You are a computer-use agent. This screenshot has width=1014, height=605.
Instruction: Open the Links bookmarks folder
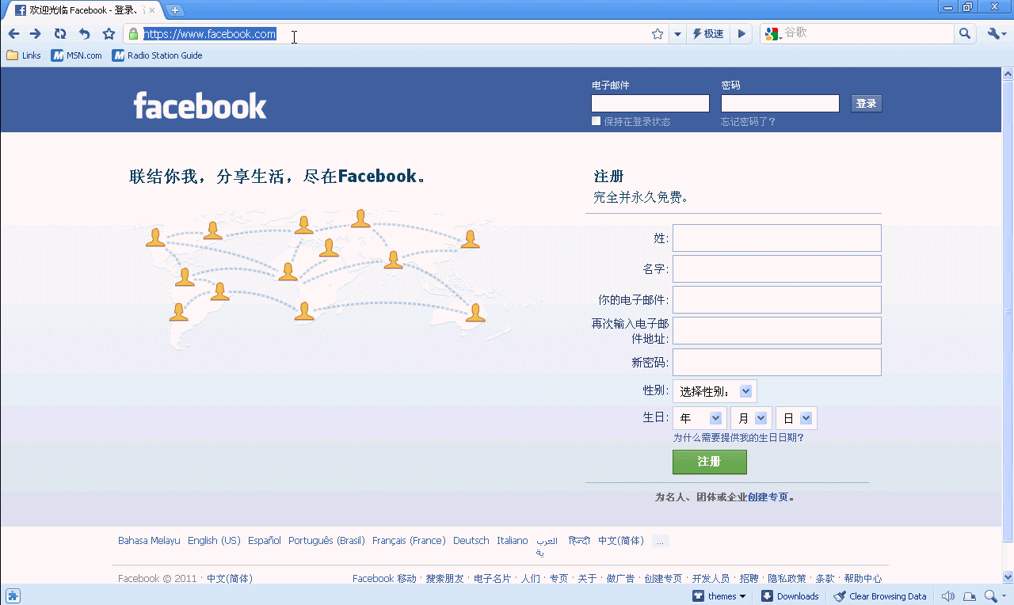(x=24, y=55)
